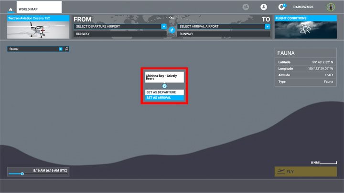Click the Chinitna Bay map marker pin

(164, 86)
